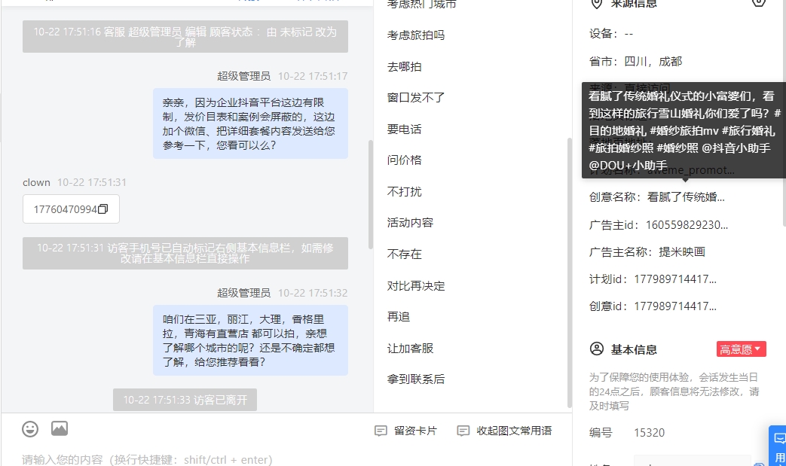The image size is (786, 466).
Task: Click 创意id value 177989714417...
Action: [675, 306]
